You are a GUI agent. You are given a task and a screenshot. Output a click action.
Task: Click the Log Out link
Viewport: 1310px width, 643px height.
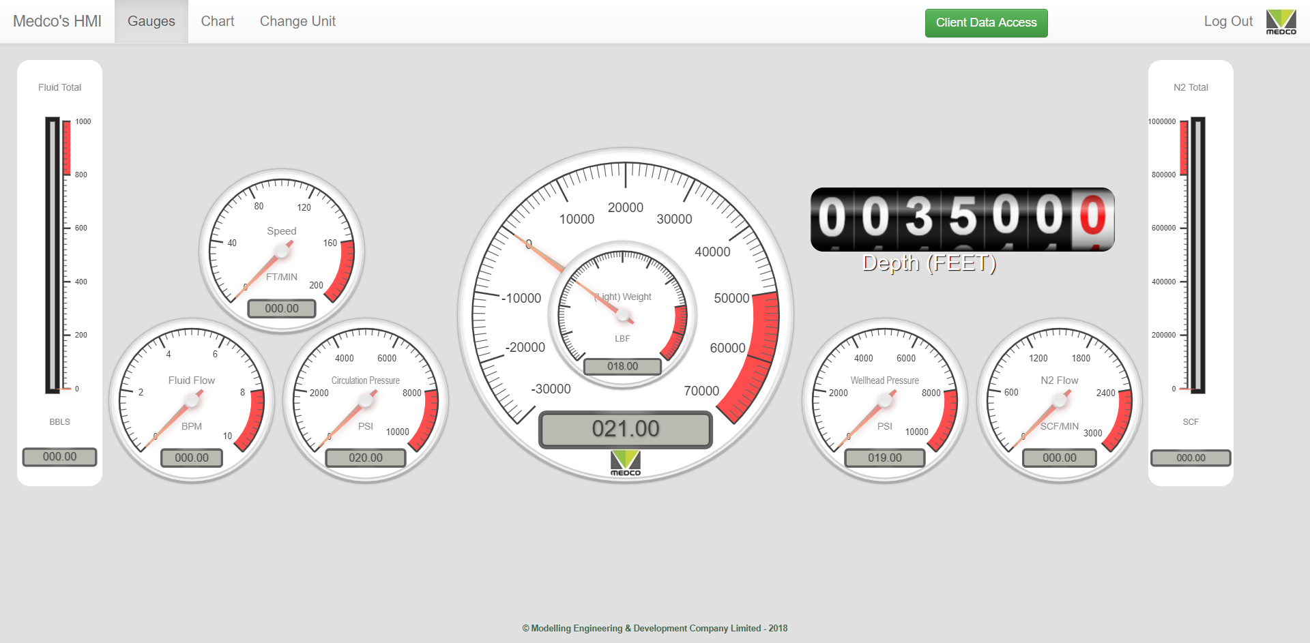pos(1227,21)
